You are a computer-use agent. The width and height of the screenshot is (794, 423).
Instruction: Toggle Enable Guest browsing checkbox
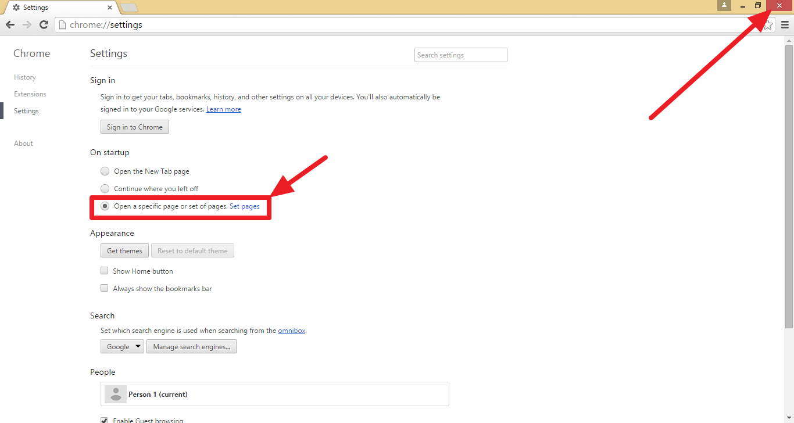click(x=105, y=420)
